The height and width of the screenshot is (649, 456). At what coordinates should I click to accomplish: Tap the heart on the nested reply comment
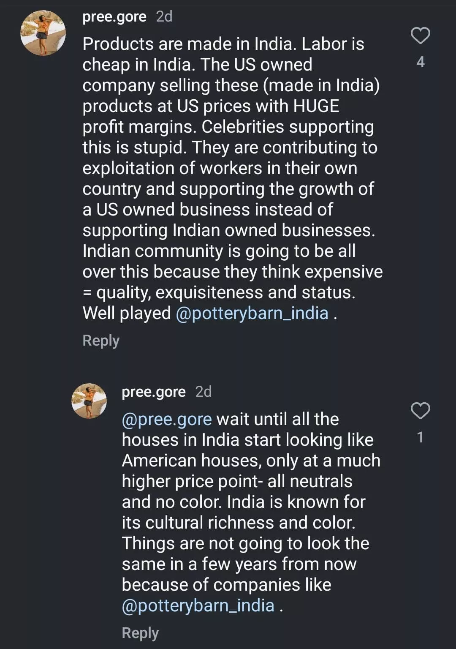(420, 411)
